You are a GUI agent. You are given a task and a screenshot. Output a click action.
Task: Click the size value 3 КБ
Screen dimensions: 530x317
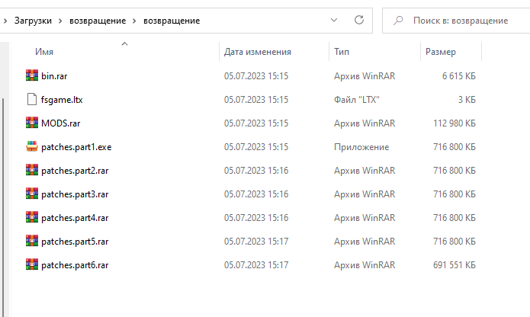click(467, 100)
